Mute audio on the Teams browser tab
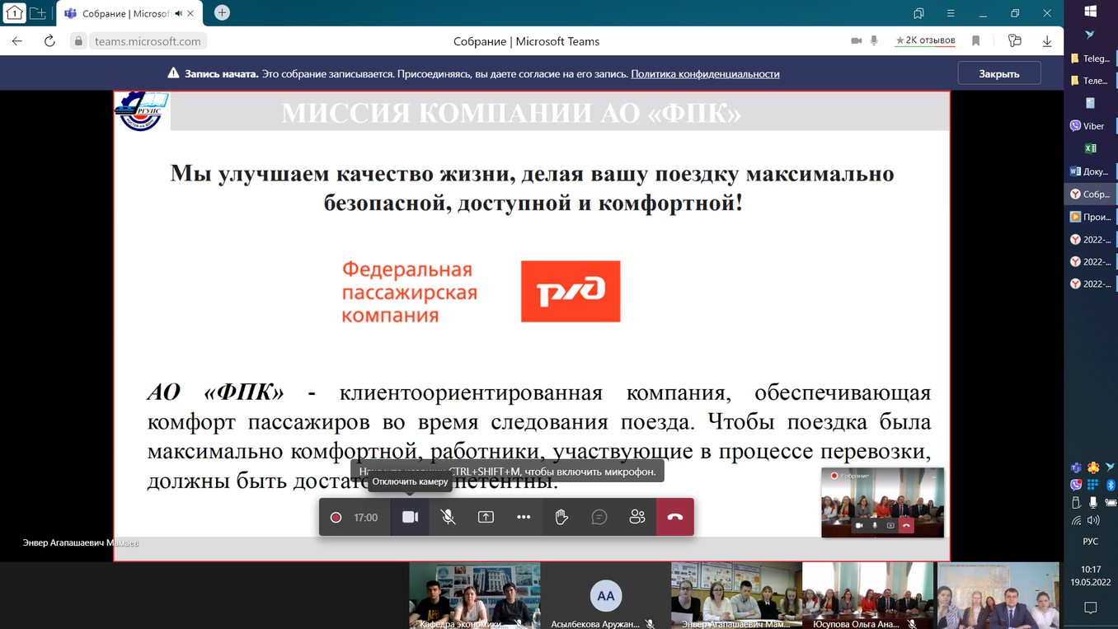The width and height of the screenshot is (1118, 629). [179, 13]
